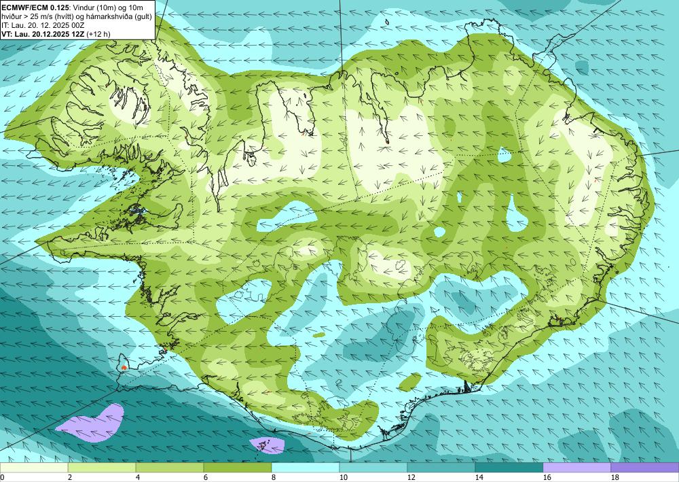Select the valid time 'VT: Lau. 20.12.2025 12Z'
The width and height of the screenshot is (679, 482).
43,34
